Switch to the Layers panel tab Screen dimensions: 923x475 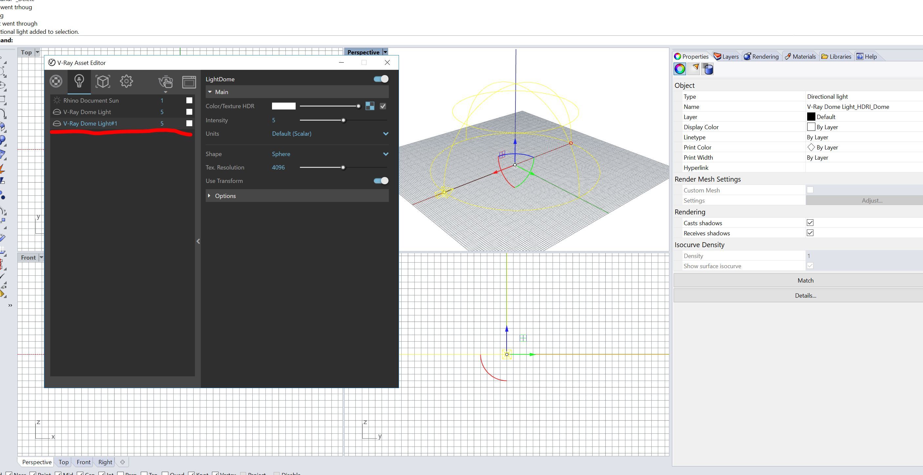[x=726, y=57]
